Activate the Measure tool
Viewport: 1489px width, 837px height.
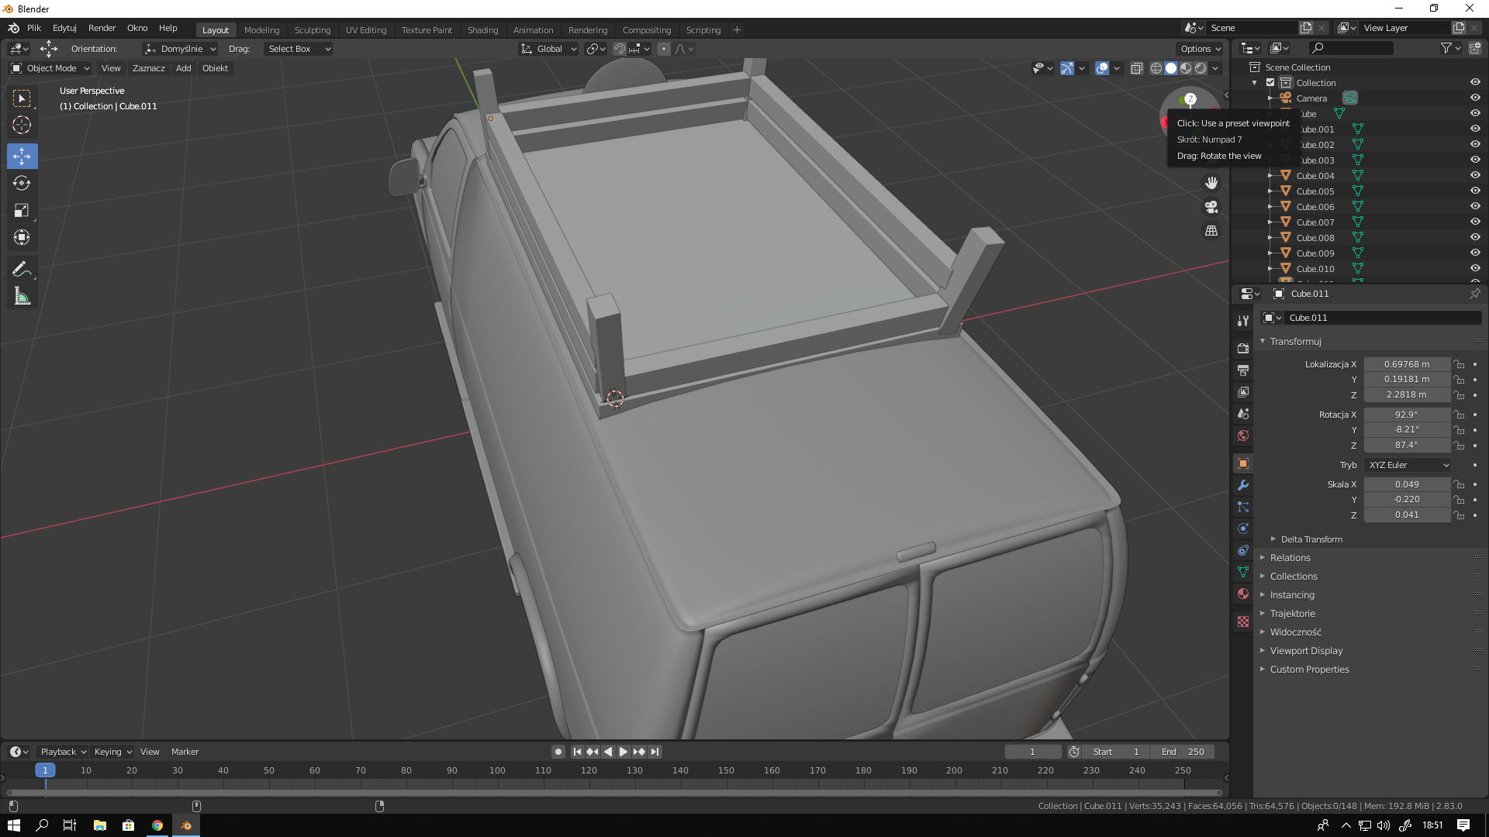[x=22, y=296]
